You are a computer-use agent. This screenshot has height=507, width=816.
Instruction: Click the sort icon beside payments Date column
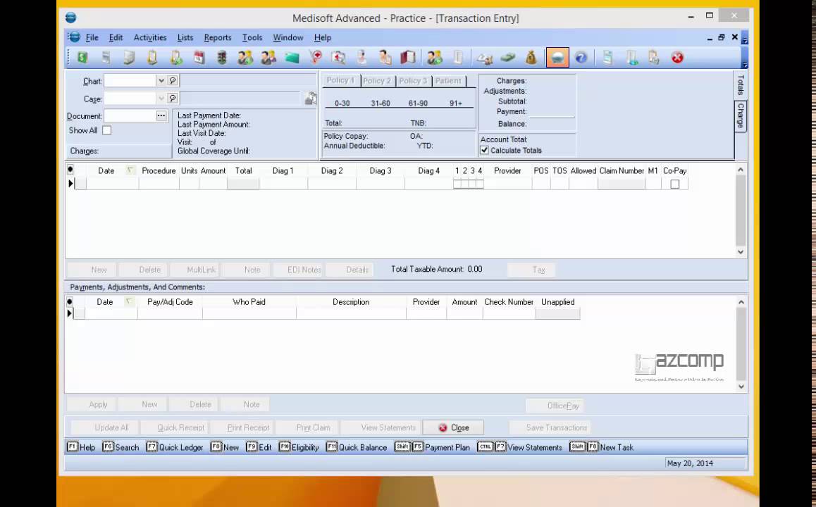[x=129, y=301]
